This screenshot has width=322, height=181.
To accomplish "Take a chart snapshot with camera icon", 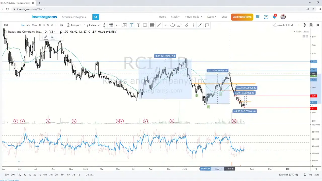I will point(311,25).
